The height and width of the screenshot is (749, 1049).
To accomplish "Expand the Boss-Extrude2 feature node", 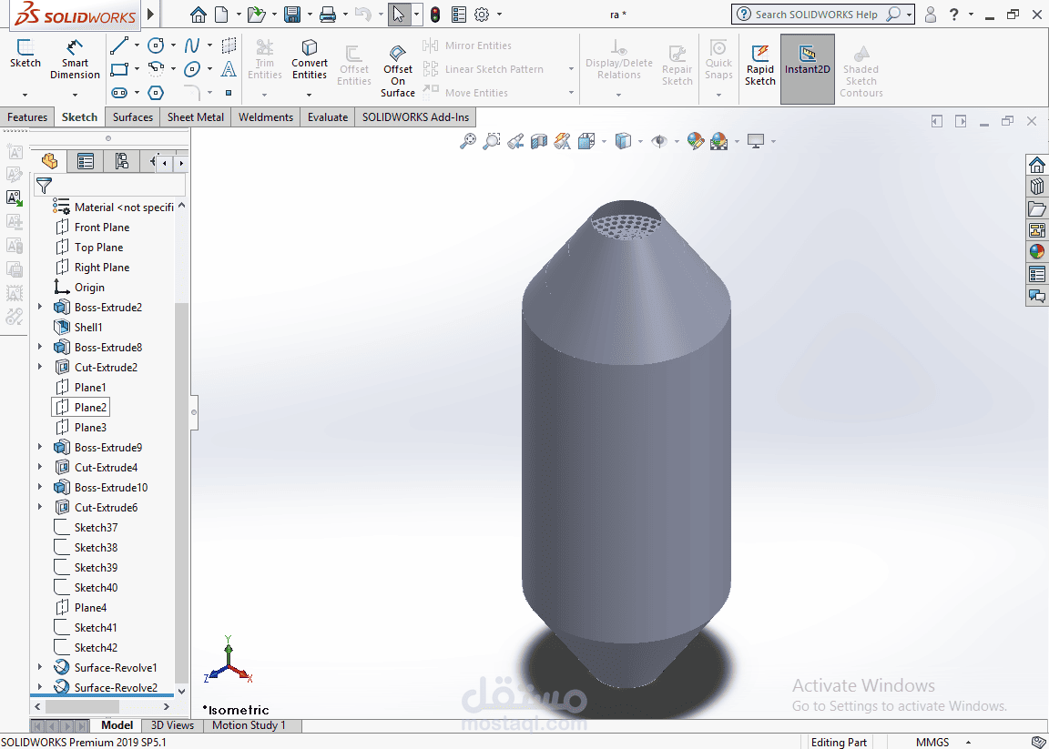I will tap(39, 307).
